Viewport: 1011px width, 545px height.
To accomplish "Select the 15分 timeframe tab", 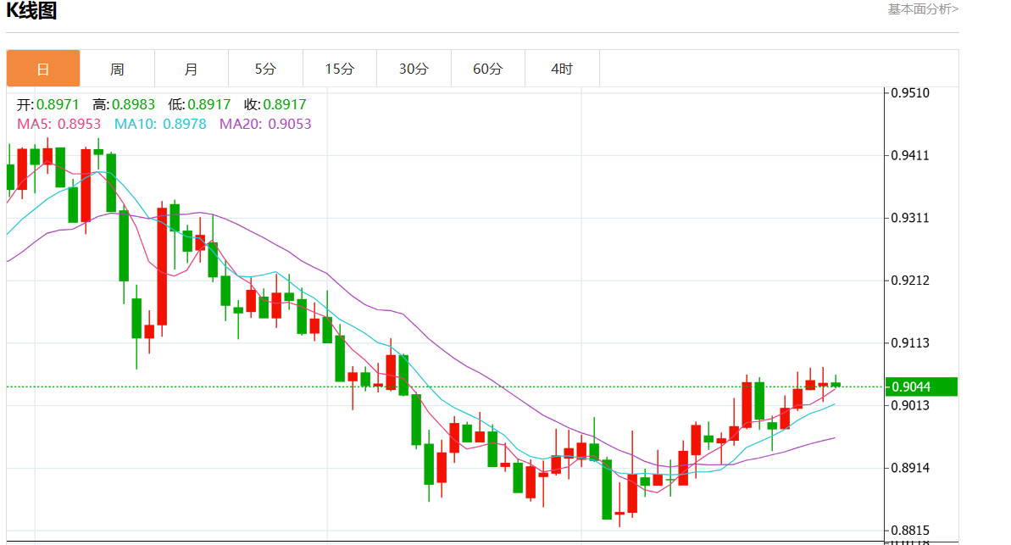I will pos(339,69).
